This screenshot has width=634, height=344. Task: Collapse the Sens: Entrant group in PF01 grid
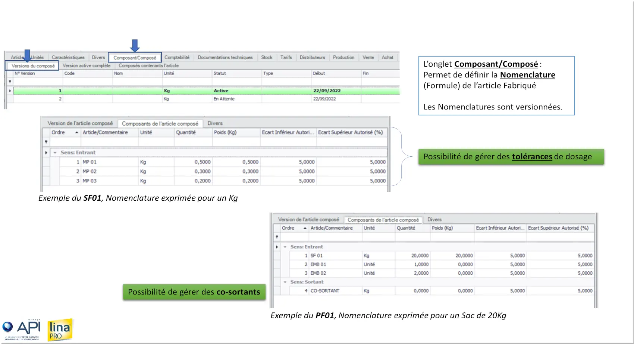coord(285,247)
